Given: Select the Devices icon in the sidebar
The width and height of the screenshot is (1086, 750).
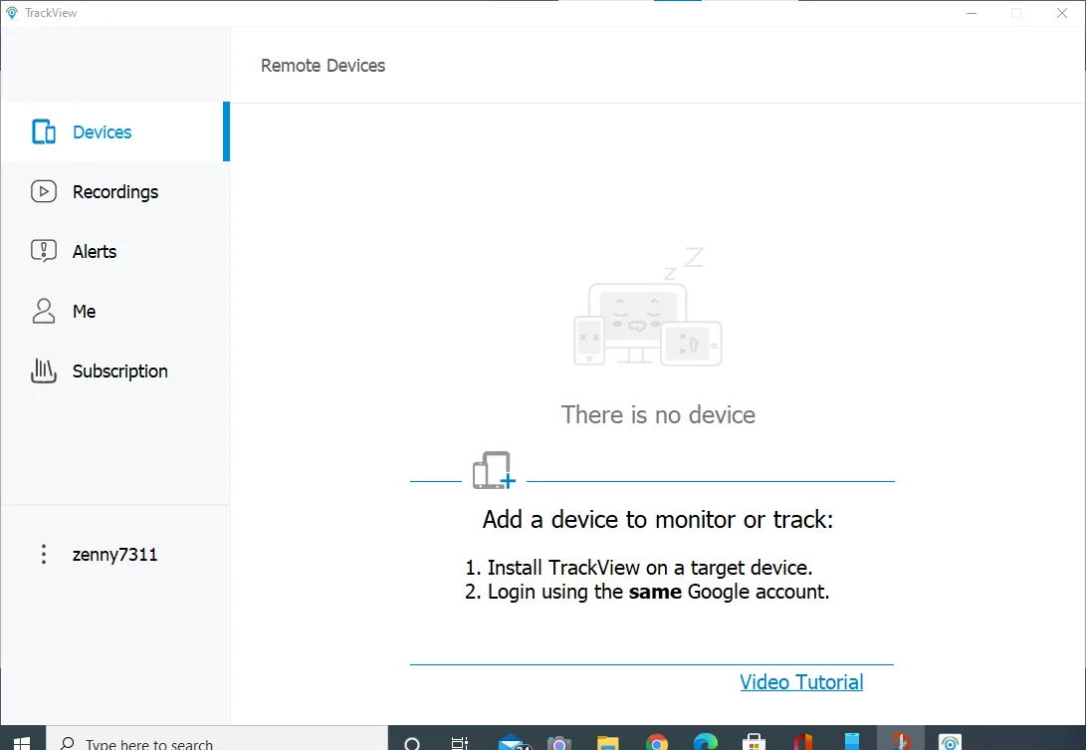Looking at the screenshot, I should tap(44, 130).
